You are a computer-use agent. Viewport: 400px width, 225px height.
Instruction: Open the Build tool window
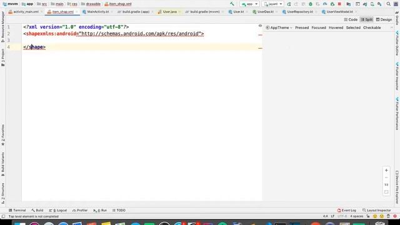pos(37,211)
